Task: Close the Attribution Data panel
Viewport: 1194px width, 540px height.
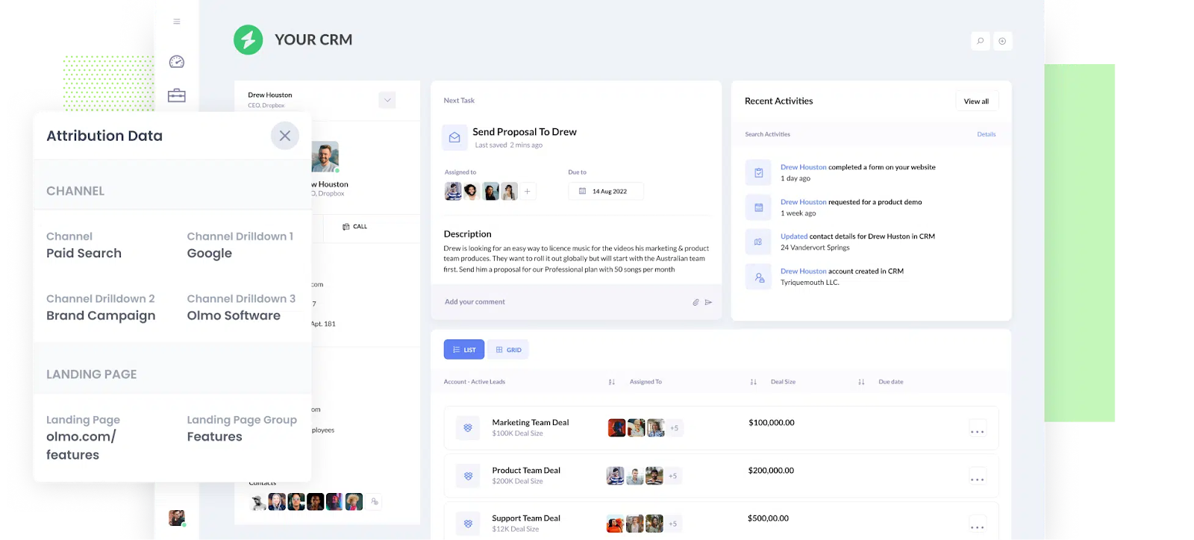Action: tap(285, 136)
